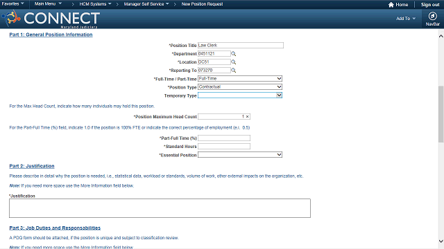Screen dimensions: 444x249
Task: Open the Main Menu dropdown
Action: [x=48, y=4]
